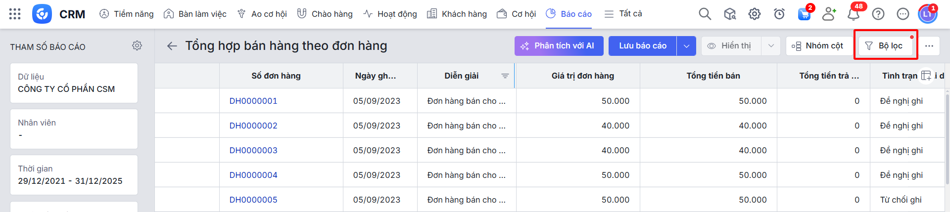
Task: Open the settings gear in top bar
Action: 754,14
